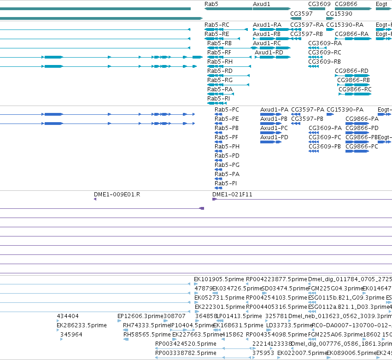Select EST label EK286233.5prime
The height and width of the screenshot is (360, 392).
82,325
